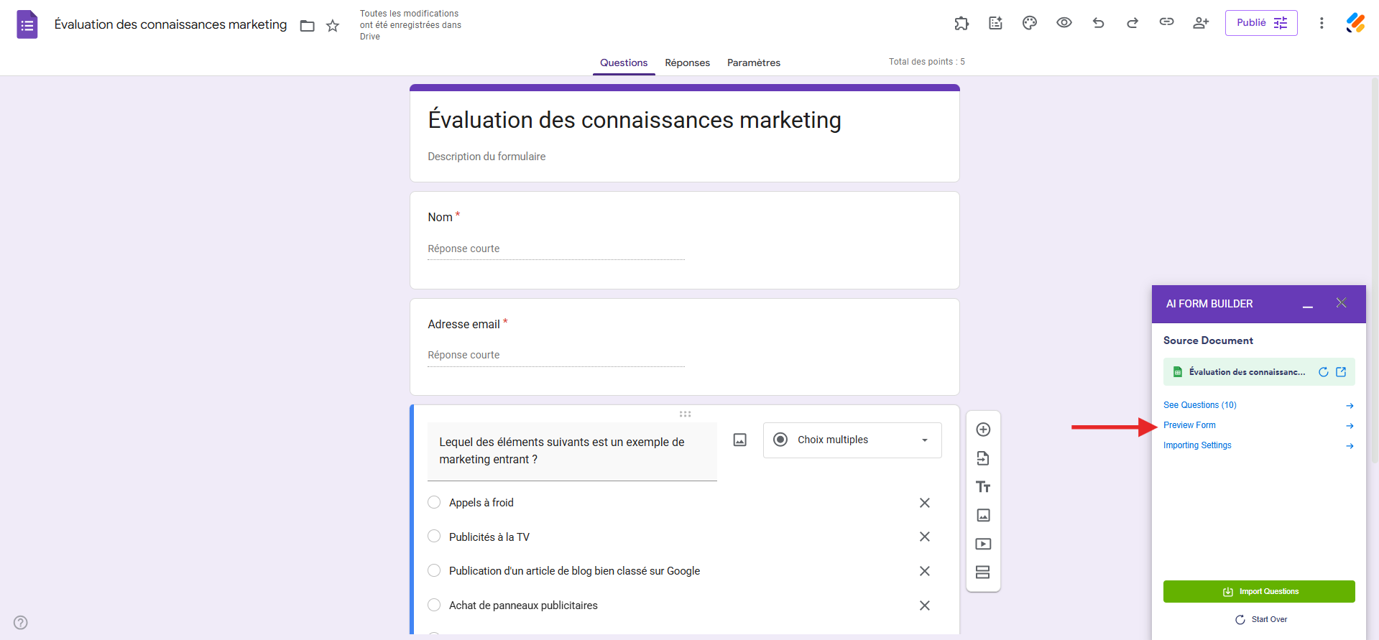Select the Adresse email question
The width and height of the screenshot is (1379, 640).
684,347
